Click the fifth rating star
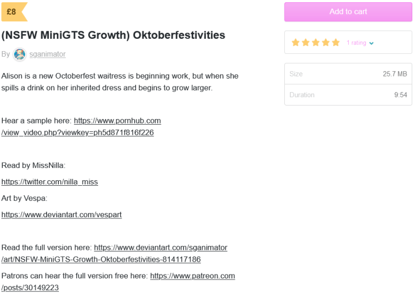 point(336,43)
